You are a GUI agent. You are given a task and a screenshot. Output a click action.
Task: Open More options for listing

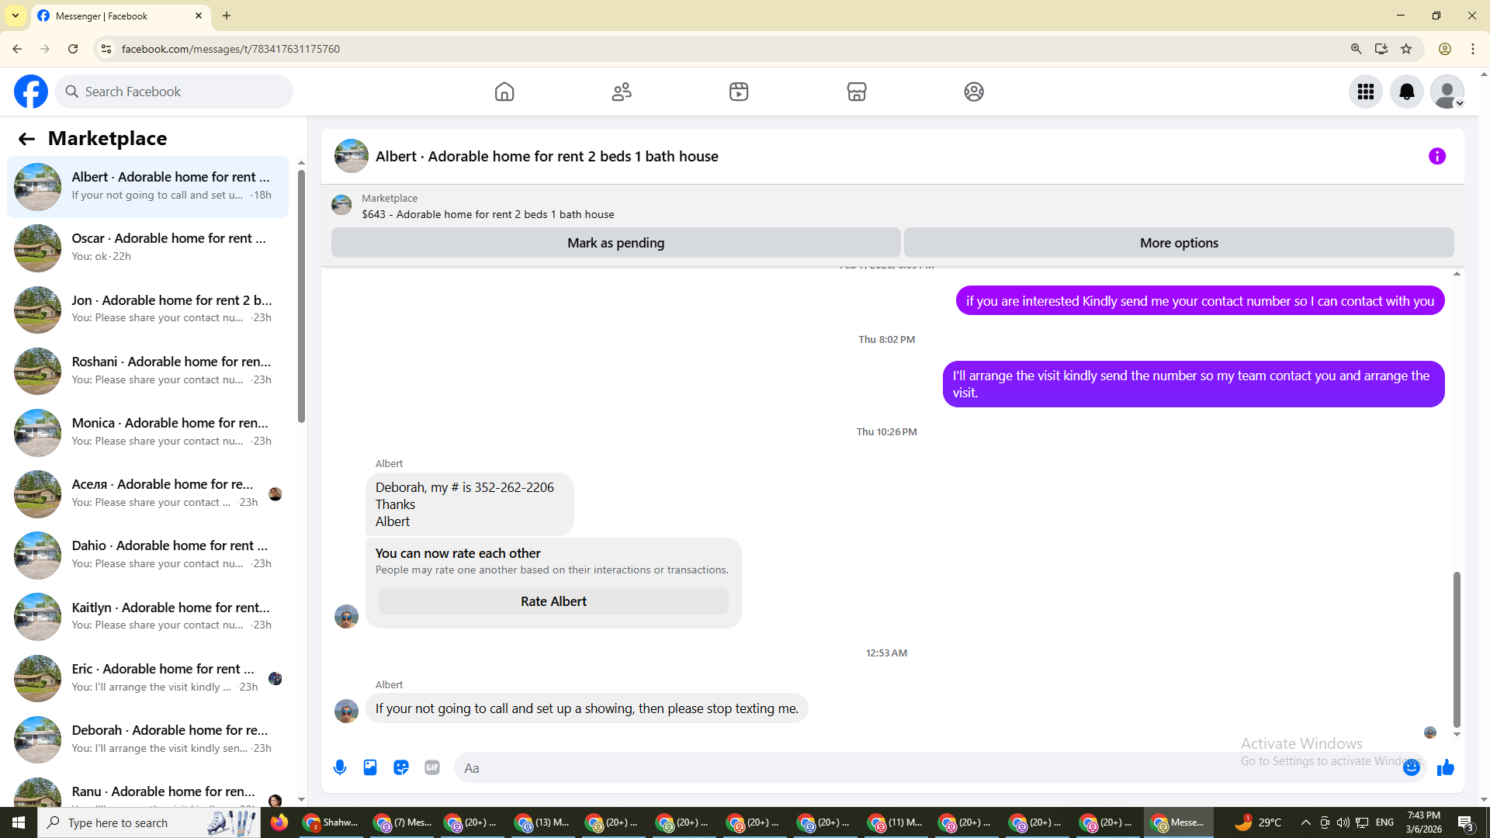pos(1178,243)
